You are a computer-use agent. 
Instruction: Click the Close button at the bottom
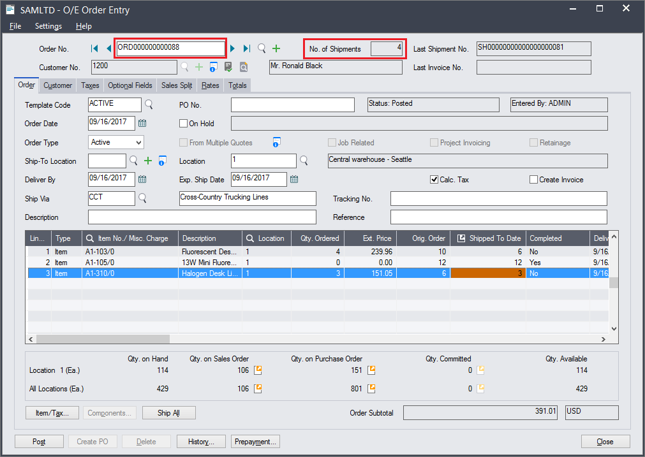[x=605, y=441]
